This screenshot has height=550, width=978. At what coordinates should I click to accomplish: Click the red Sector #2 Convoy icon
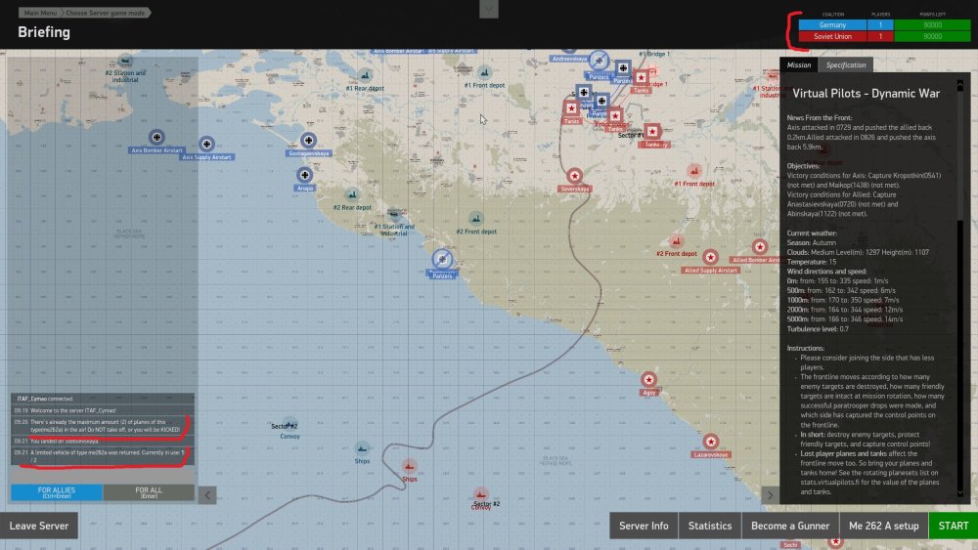click(480, 494)
